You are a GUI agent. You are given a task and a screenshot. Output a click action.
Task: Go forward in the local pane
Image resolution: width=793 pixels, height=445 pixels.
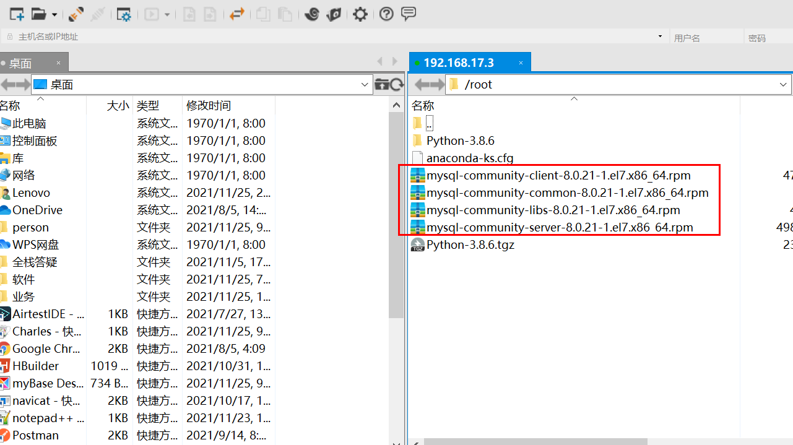point(22,84)
